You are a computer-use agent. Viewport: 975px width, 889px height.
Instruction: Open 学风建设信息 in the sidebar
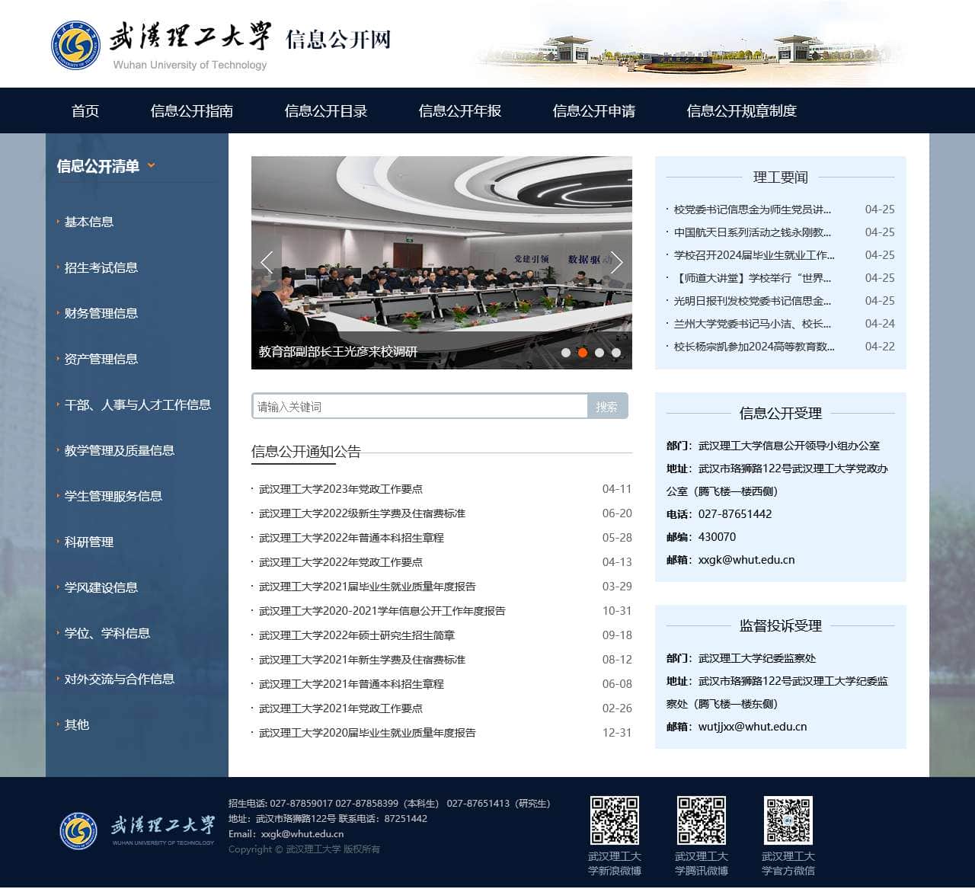[x=101, y=587]
